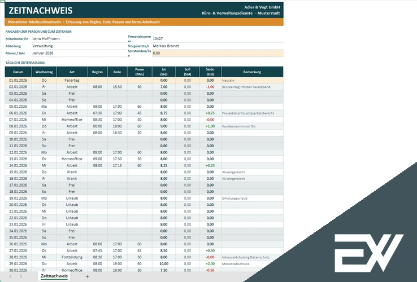417x282 pixels.
Task: Select the Abteilung value Verwaltung
Action: [79, 46]
